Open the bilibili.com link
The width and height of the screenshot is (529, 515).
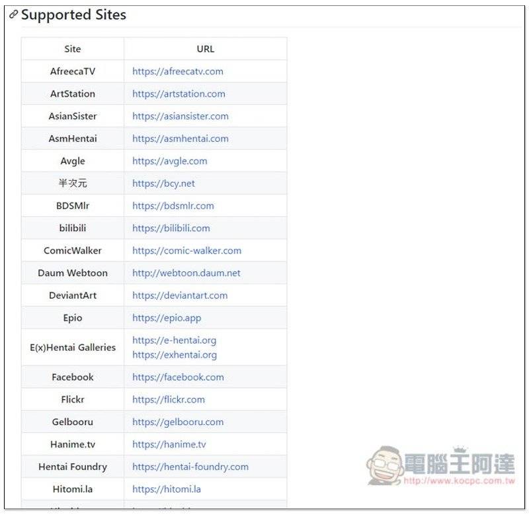tap(171, 228)
